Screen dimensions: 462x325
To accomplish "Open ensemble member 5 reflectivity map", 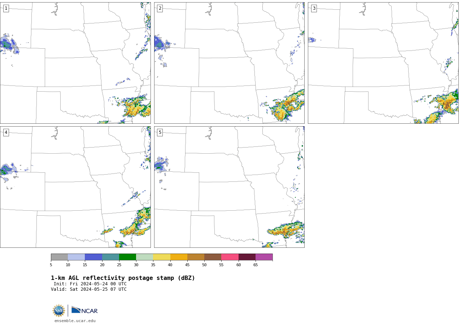I will [x=229, y=187].
